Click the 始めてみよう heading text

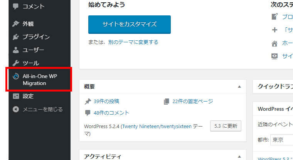click(107, 5)
